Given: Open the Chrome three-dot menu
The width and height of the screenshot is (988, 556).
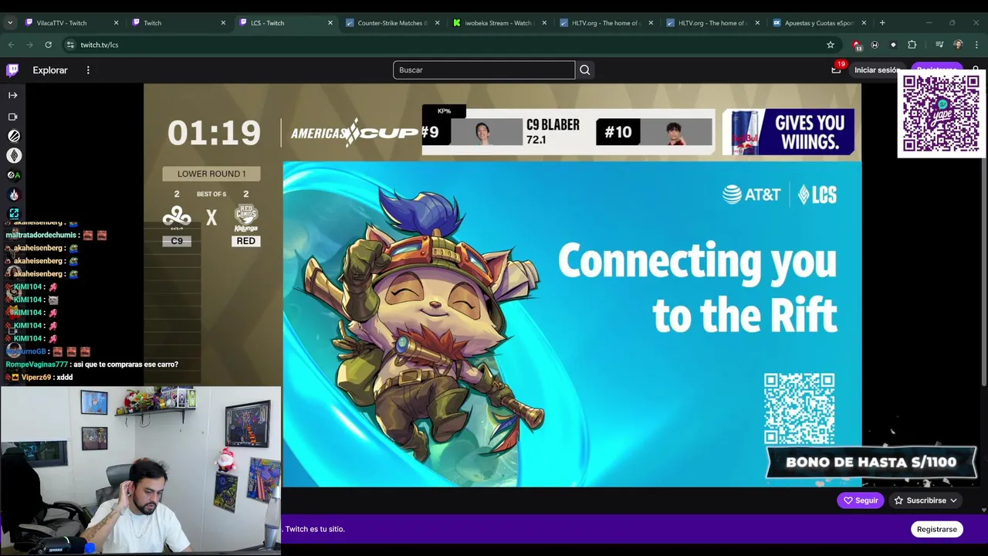Looking at the screenshot, I should [x=976, y=45].
